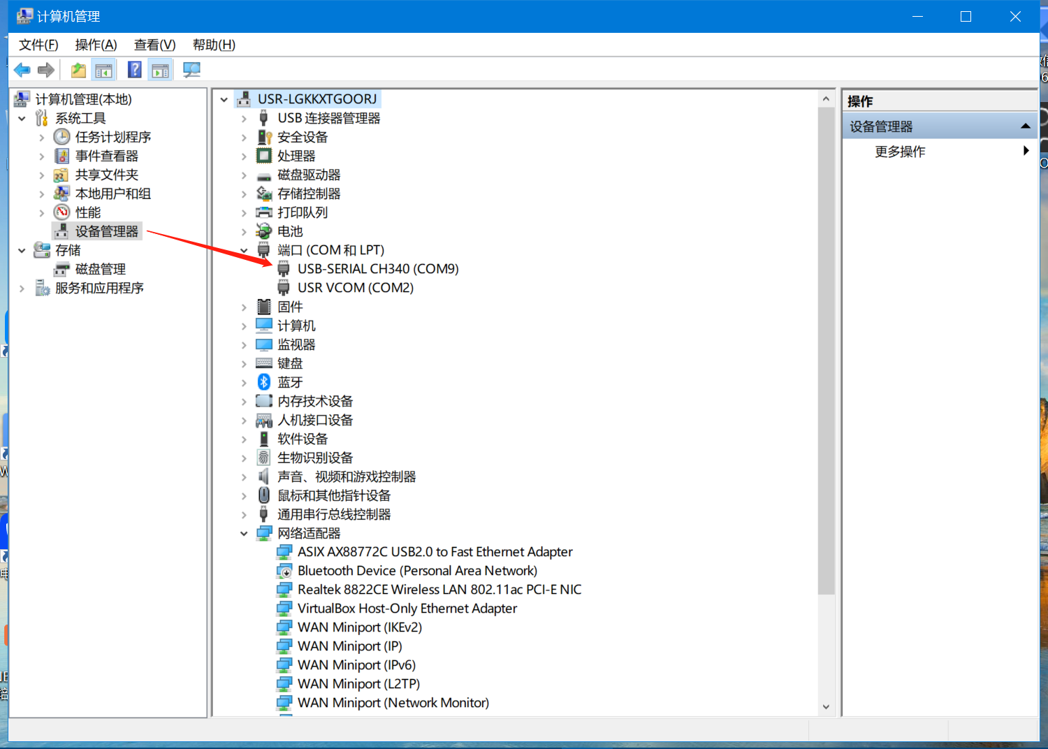Click the up one level folder icon
The width and height of the screenshot is (1048, 749).
click(x=78, y=70)
